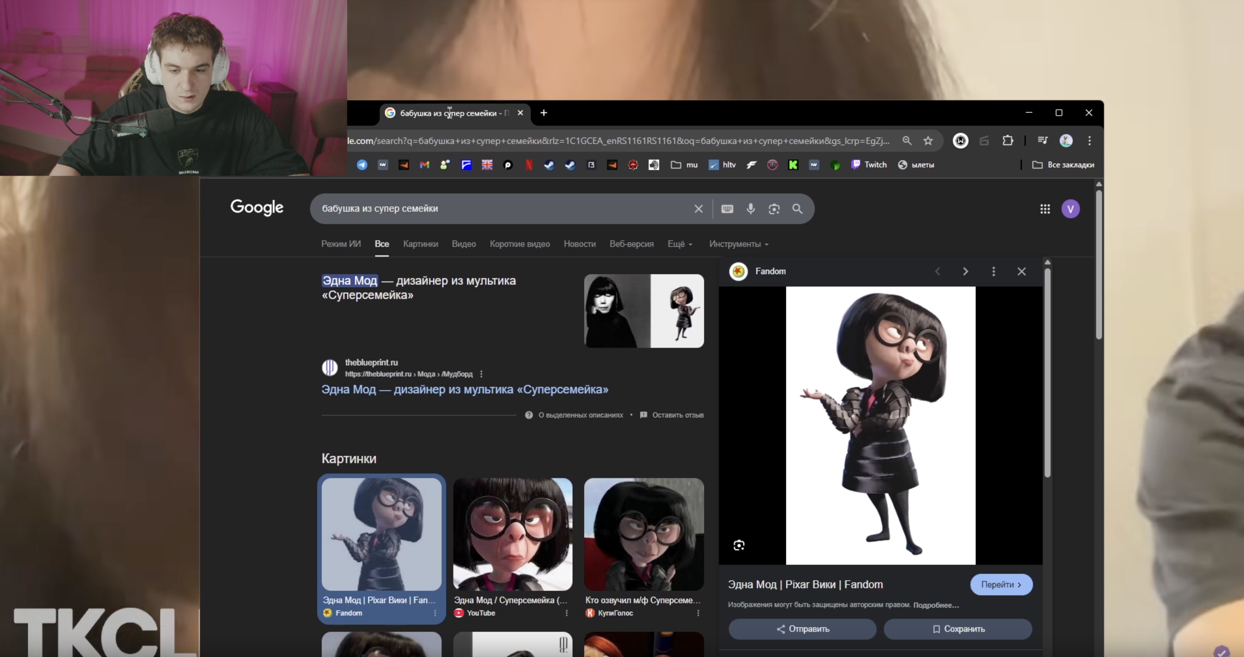Open Google Lens image search icon
1244x657 pixels.
click(774, 209)
